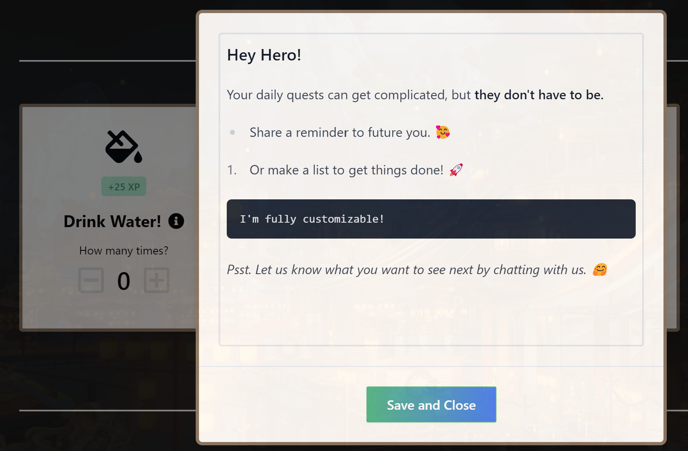
Task: Decrease the water count with minus
Action: 91,280
